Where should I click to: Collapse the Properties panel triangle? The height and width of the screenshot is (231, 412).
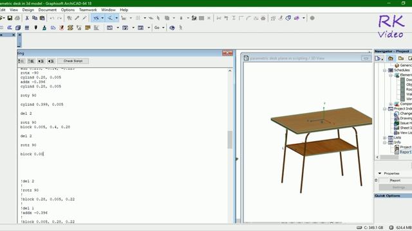[379, 173]
